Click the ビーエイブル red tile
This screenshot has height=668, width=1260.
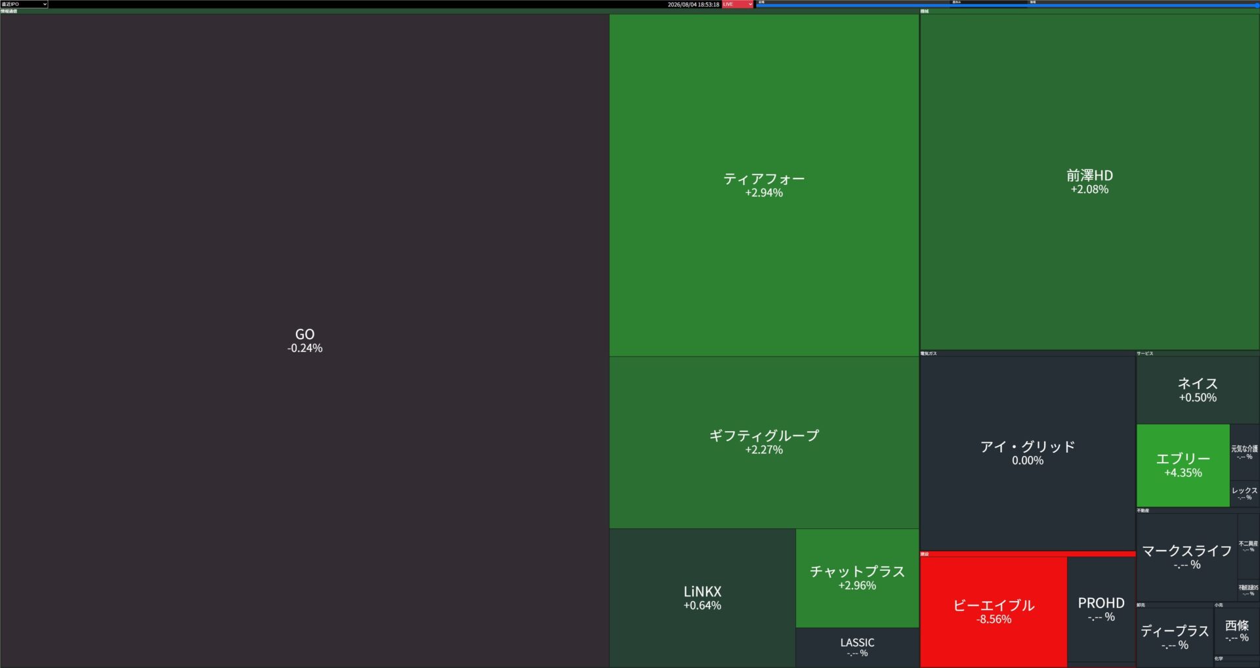(x=994, y=612)
